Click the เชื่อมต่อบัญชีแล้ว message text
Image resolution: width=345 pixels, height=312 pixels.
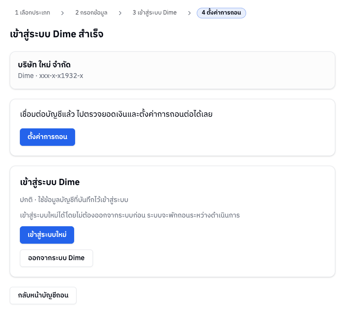point(116,114)
